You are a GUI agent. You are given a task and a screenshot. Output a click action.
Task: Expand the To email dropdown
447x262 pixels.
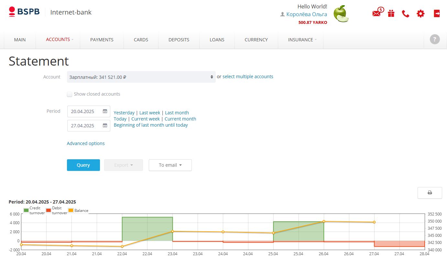click(170, 165)
